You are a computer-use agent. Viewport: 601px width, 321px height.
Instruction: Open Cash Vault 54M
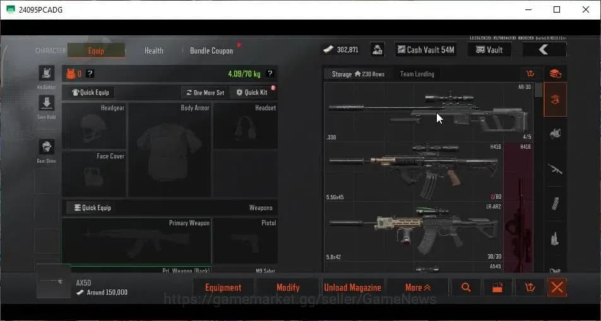tap(426, 50)
